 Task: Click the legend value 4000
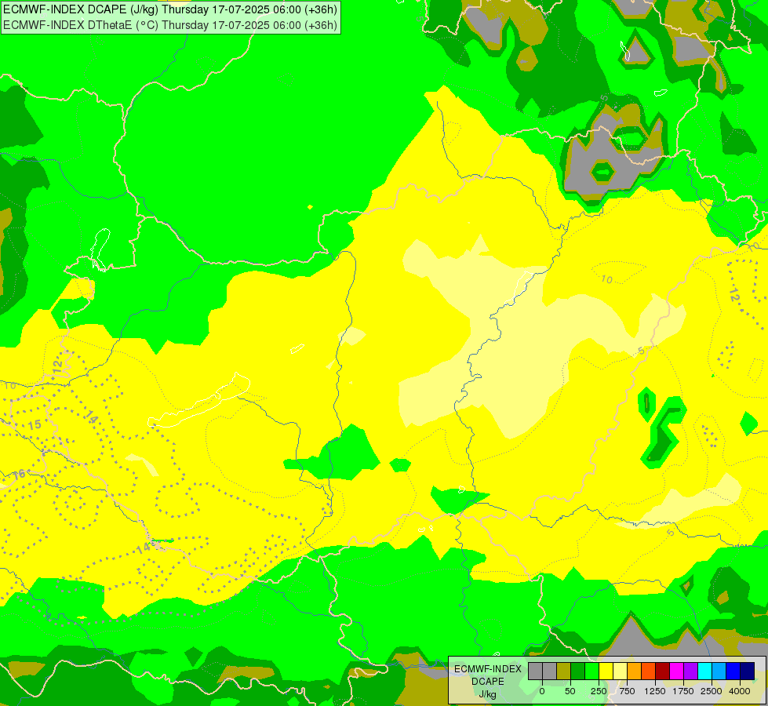pos(740,691)
